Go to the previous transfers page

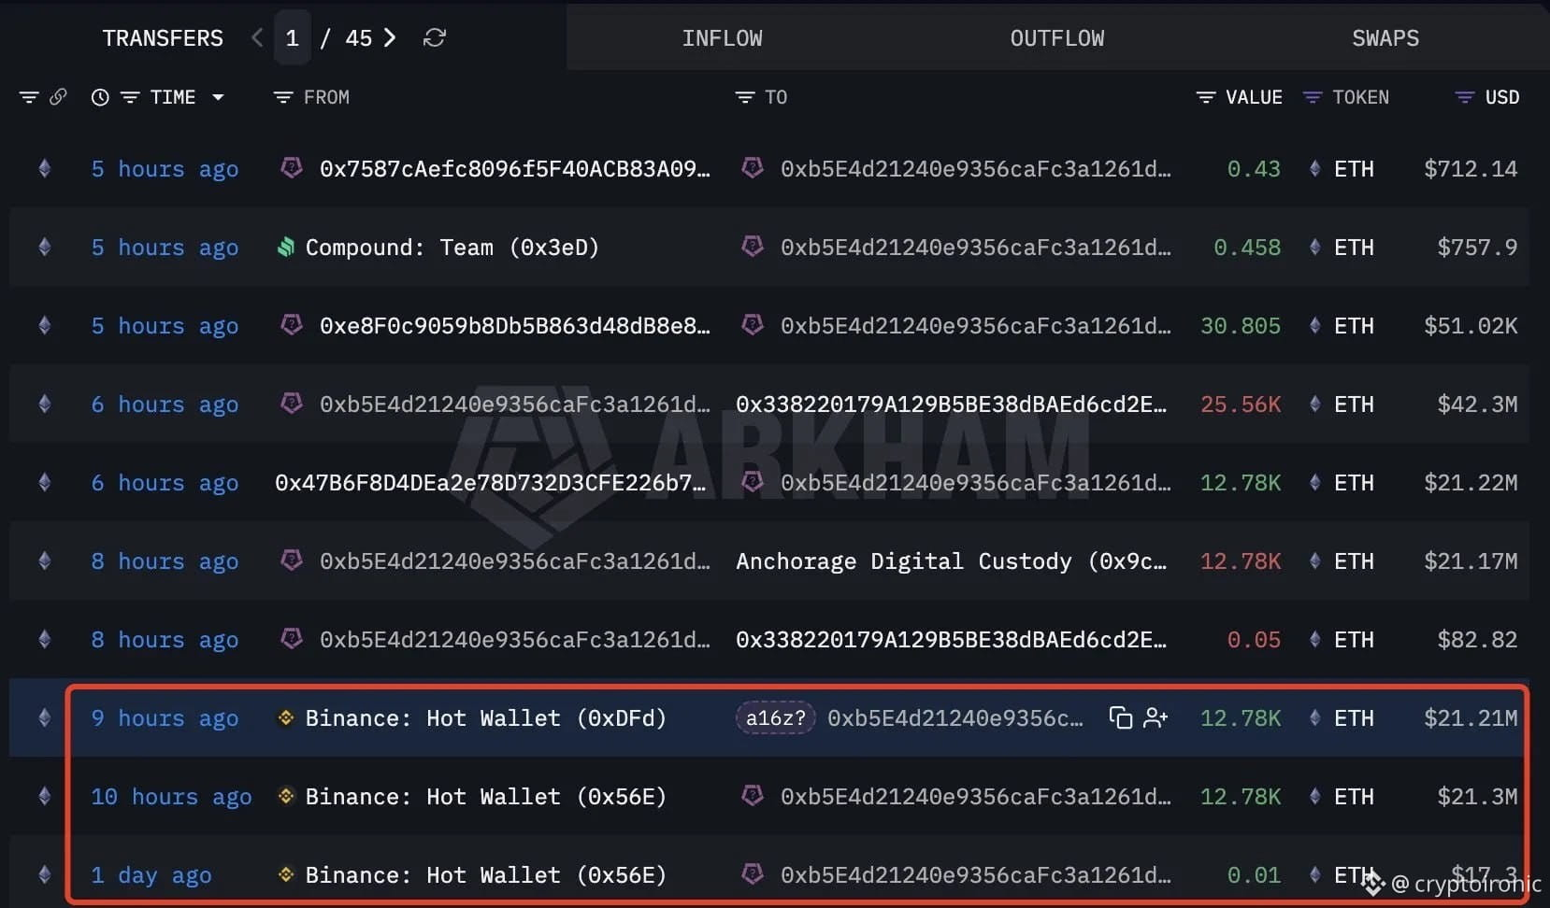(x=257, y=37)
